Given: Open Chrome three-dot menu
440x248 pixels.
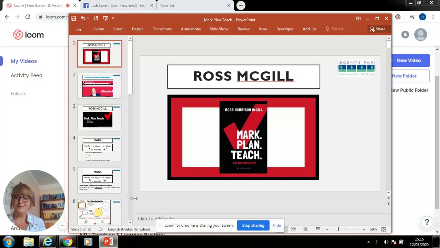Looking at the screenshot, I should (433, 17).
